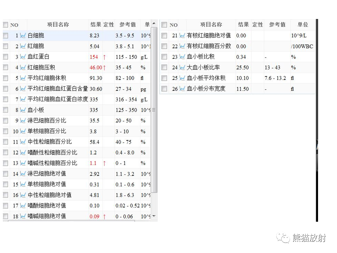This screenshot has height=253, width=337.
Task: Click reference range 7.6 - 13.2
Action: click(x=275, y=78)
